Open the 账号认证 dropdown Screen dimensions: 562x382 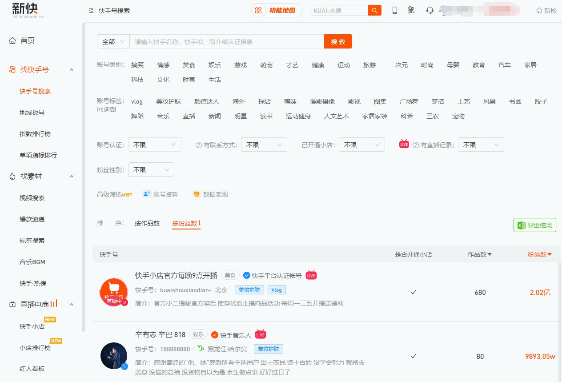[155, 145]
